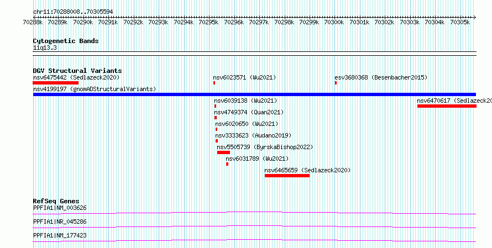Viewport: 492px width, 248px height.
Task: Click the 70288k ruler tick label
Action: point(33,22)
